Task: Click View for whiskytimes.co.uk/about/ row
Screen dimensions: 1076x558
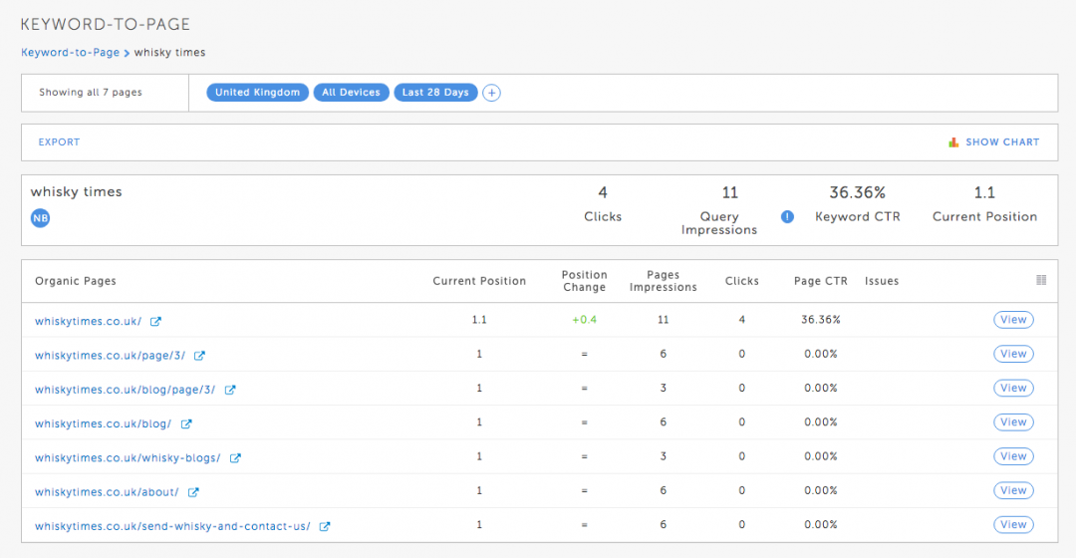Action: 1013,490
